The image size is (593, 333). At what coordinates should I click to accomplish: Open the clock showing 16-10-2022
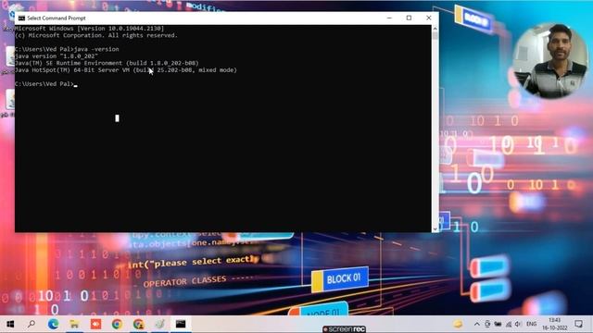(x=555, y=324)
